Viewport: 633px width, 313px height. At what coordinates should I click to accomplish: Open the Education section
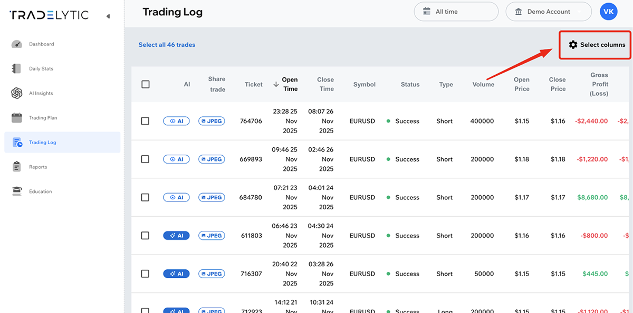(x=40, y=191)
